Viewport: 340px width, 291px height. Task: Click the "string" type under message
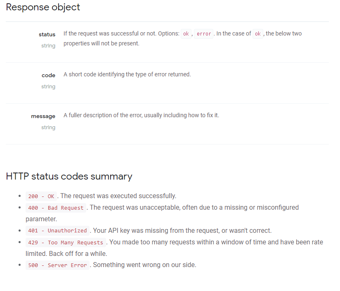[48, 127]
